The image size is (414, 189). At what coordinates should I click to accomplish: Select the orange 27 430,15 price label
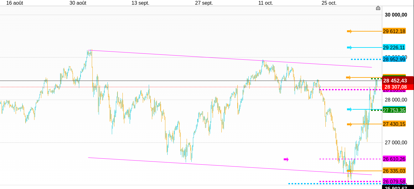pos(394,124)
